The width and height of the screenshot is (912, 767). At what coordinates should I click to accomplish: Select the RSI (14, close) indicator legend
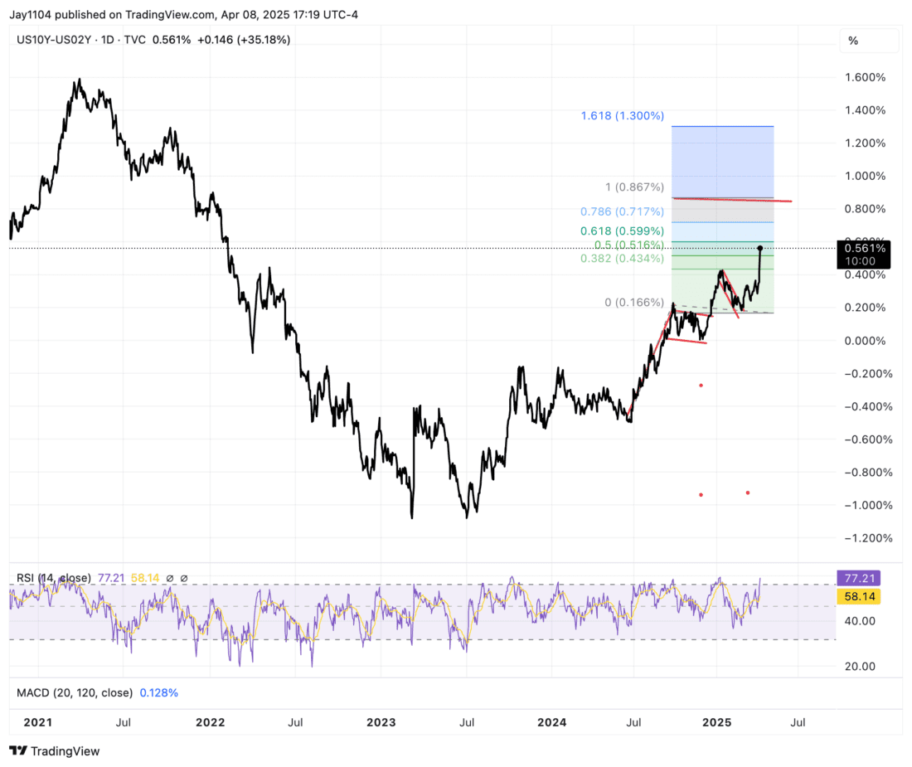click(x=54, y=578)
